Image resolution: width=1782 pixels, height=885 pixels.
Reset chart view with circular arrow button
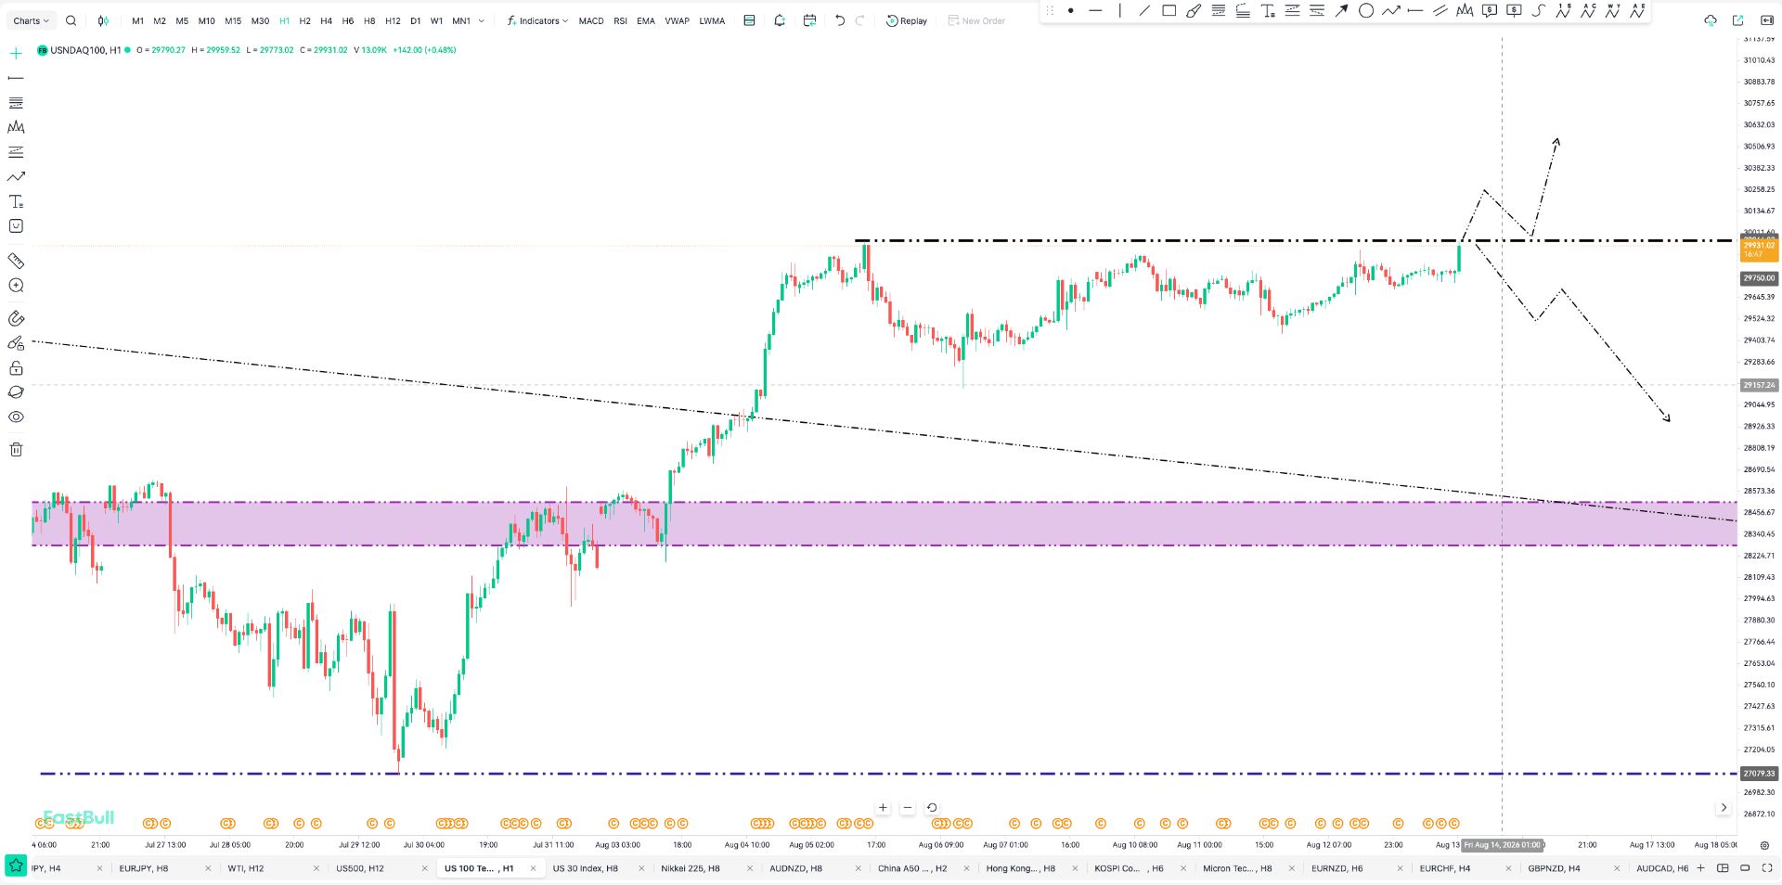(x=932, y=808)
